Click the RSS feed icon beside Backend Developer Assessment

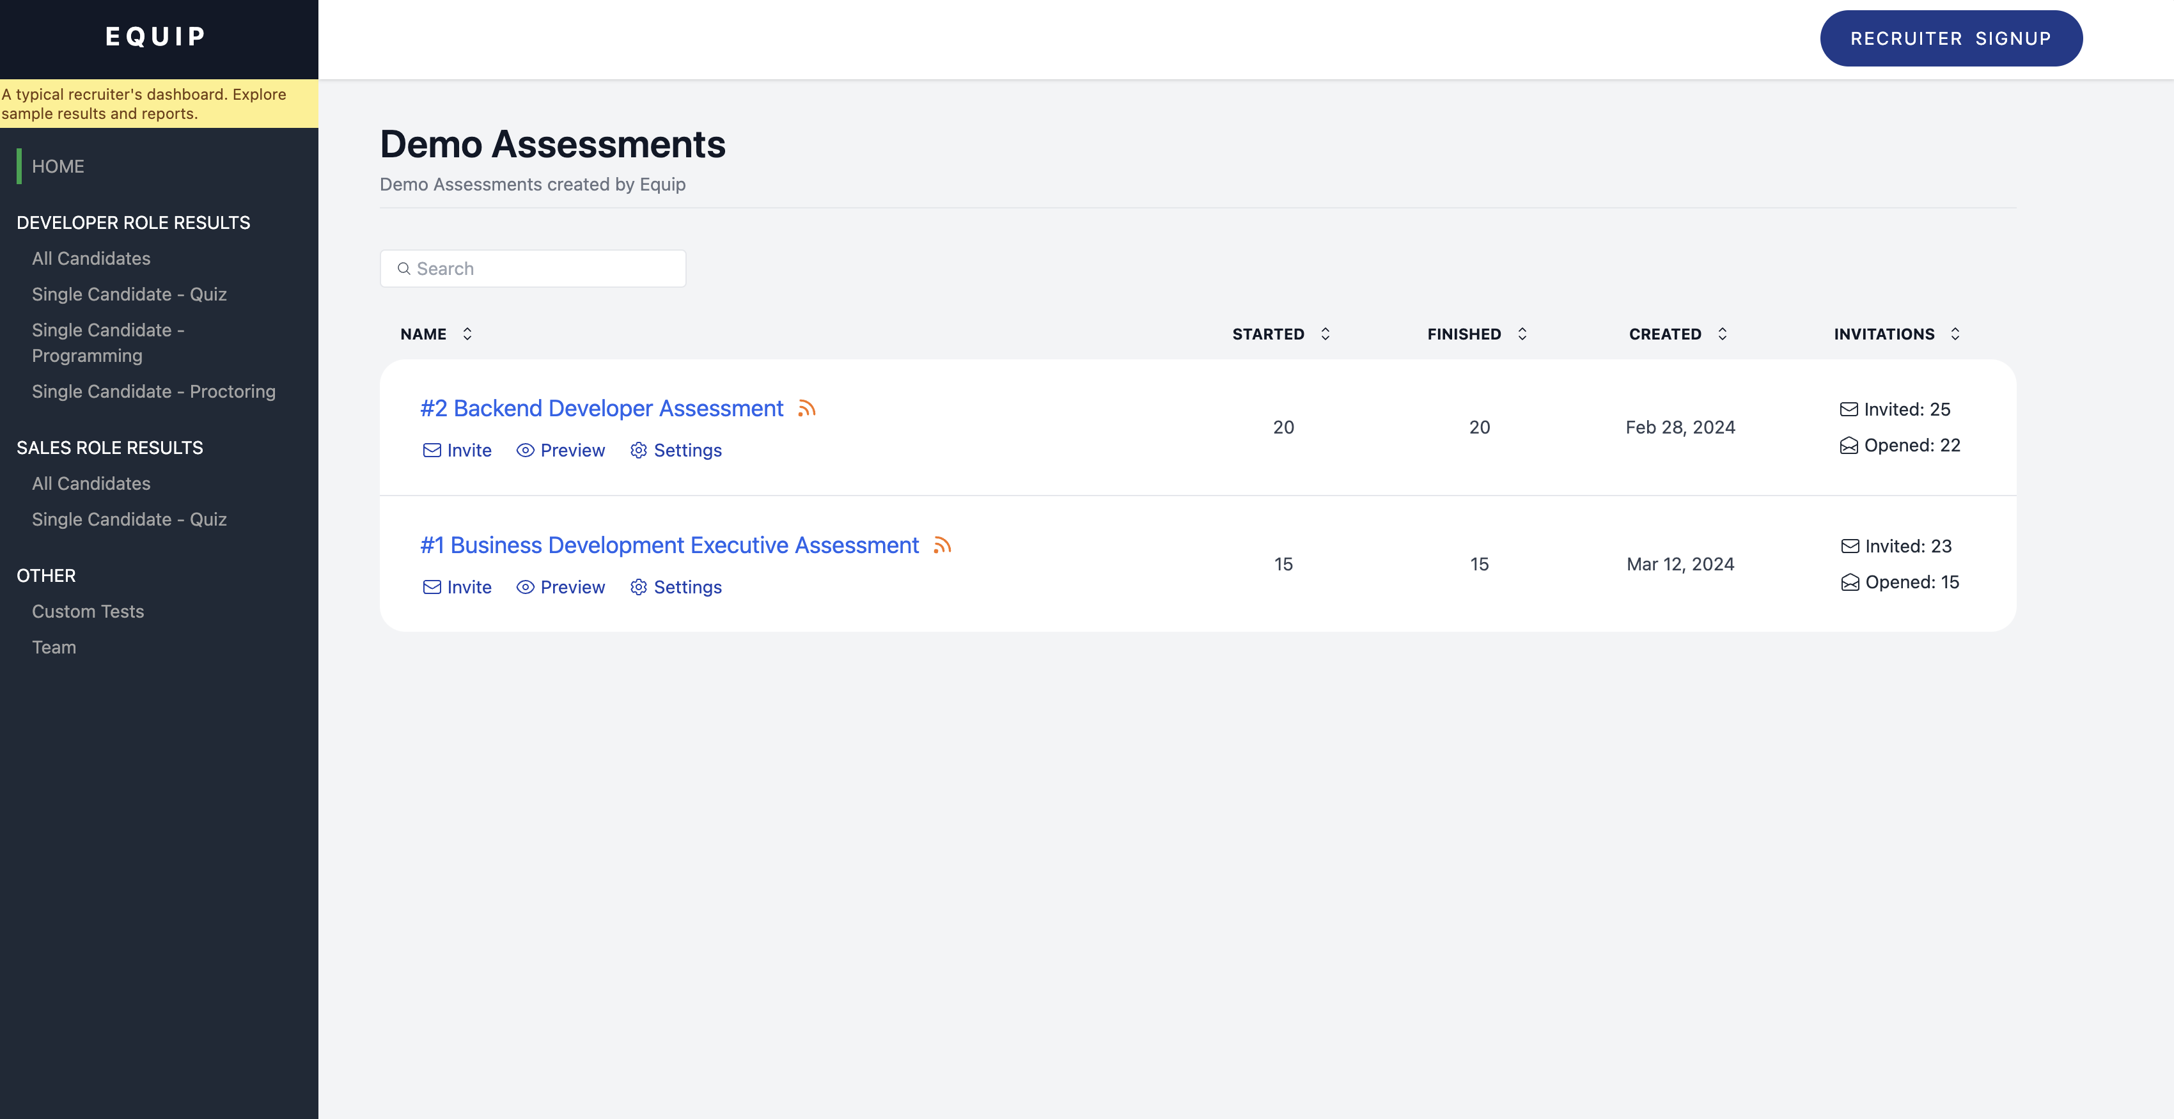point(807,409)
